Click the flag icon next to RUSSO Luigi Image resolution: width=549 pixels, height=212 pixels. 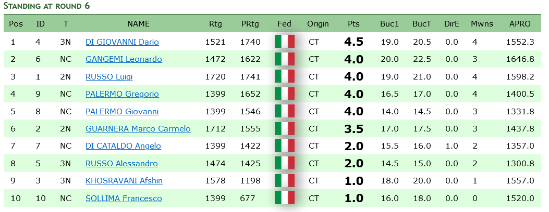tap(285, 77)
